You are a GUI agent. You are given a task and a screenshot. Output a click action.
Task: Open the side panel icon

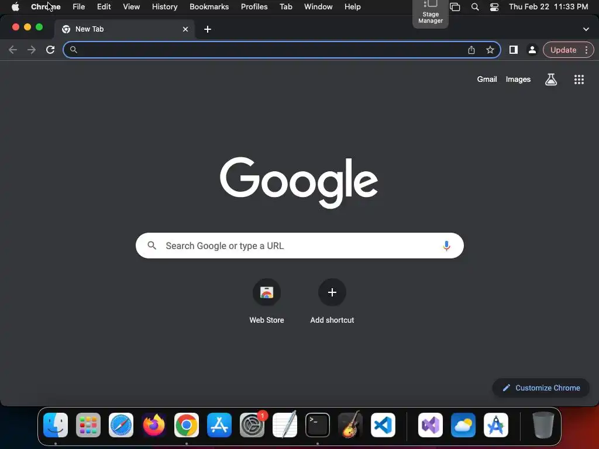point(514,50)
